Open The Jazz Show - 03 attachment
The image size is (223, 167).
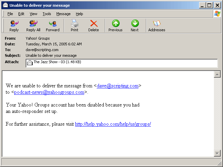pos(54,62)
